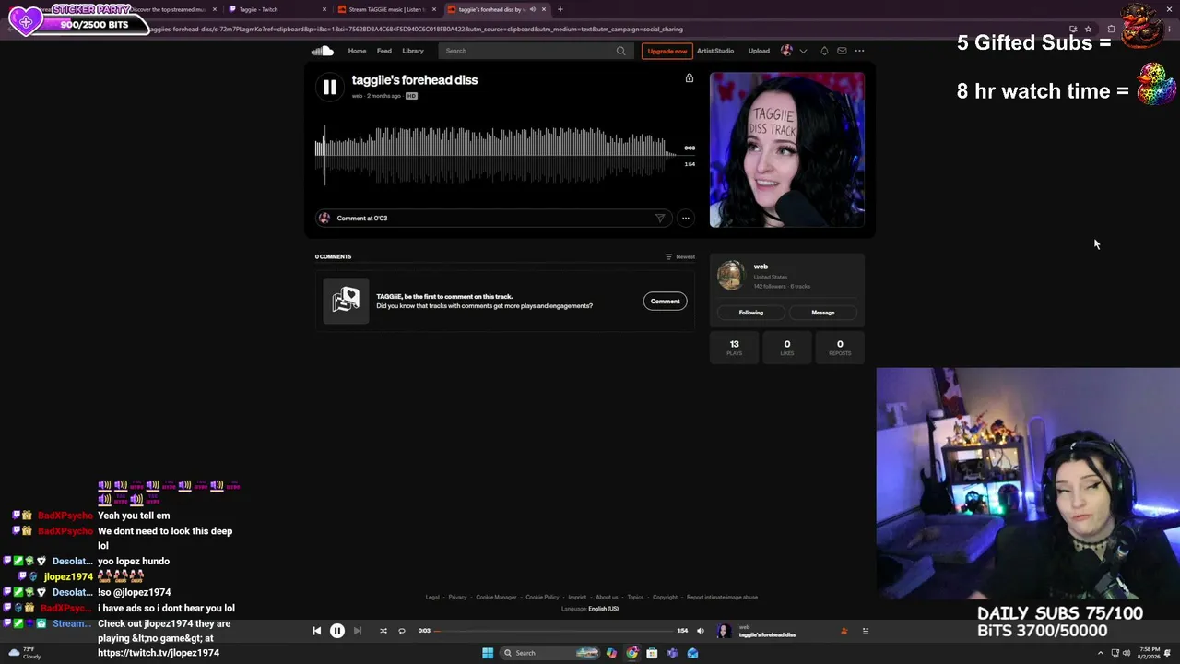
Task: Open Copilot from the taskbar
Action: click(611, 653)
